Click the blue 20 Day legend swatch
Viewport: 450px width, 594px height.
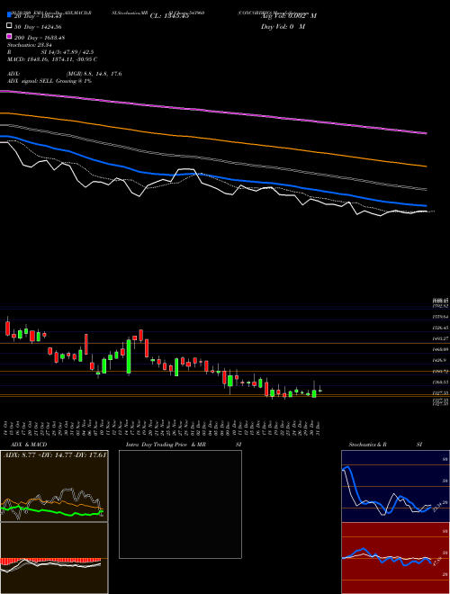point(10,15)
